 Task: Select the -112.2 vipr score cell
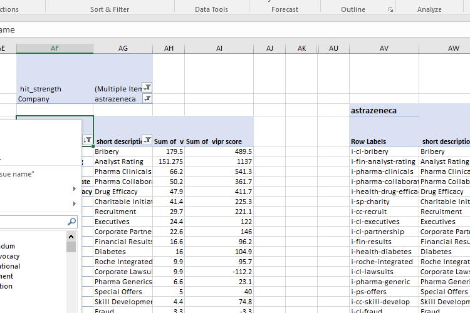219,272
